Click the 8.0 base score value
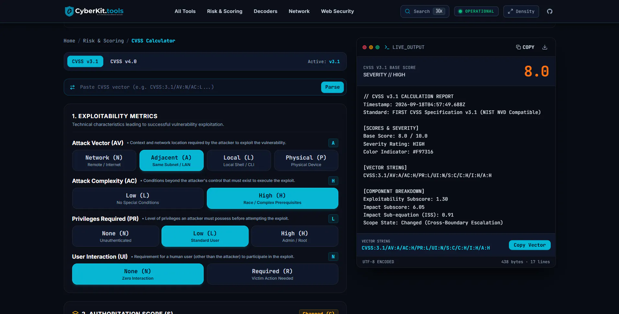The image size is (619, 314). click(536, 71)
